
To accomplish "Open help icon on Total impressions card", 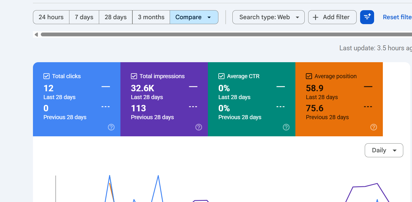I will tap(199, 127).
